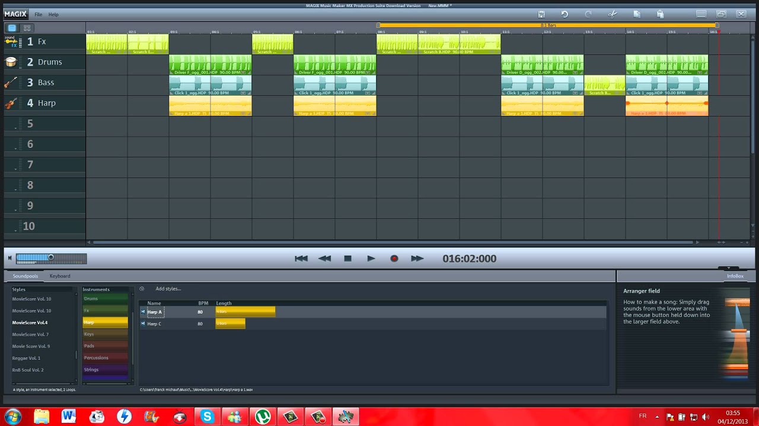Click the 016:02:000 time display
759x426 pixels.
click(x=470, y=259)
